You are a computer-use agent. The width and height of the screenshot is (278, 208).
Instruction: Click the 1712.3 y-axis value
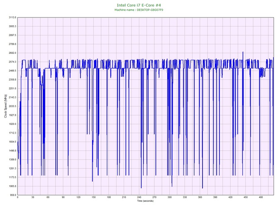(12, 133)
